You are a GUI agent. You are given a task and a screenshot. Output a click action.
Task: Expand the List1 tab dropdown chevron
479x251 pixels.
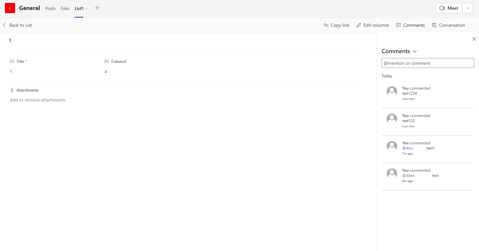pyautogui.click(x=86, y=9)
